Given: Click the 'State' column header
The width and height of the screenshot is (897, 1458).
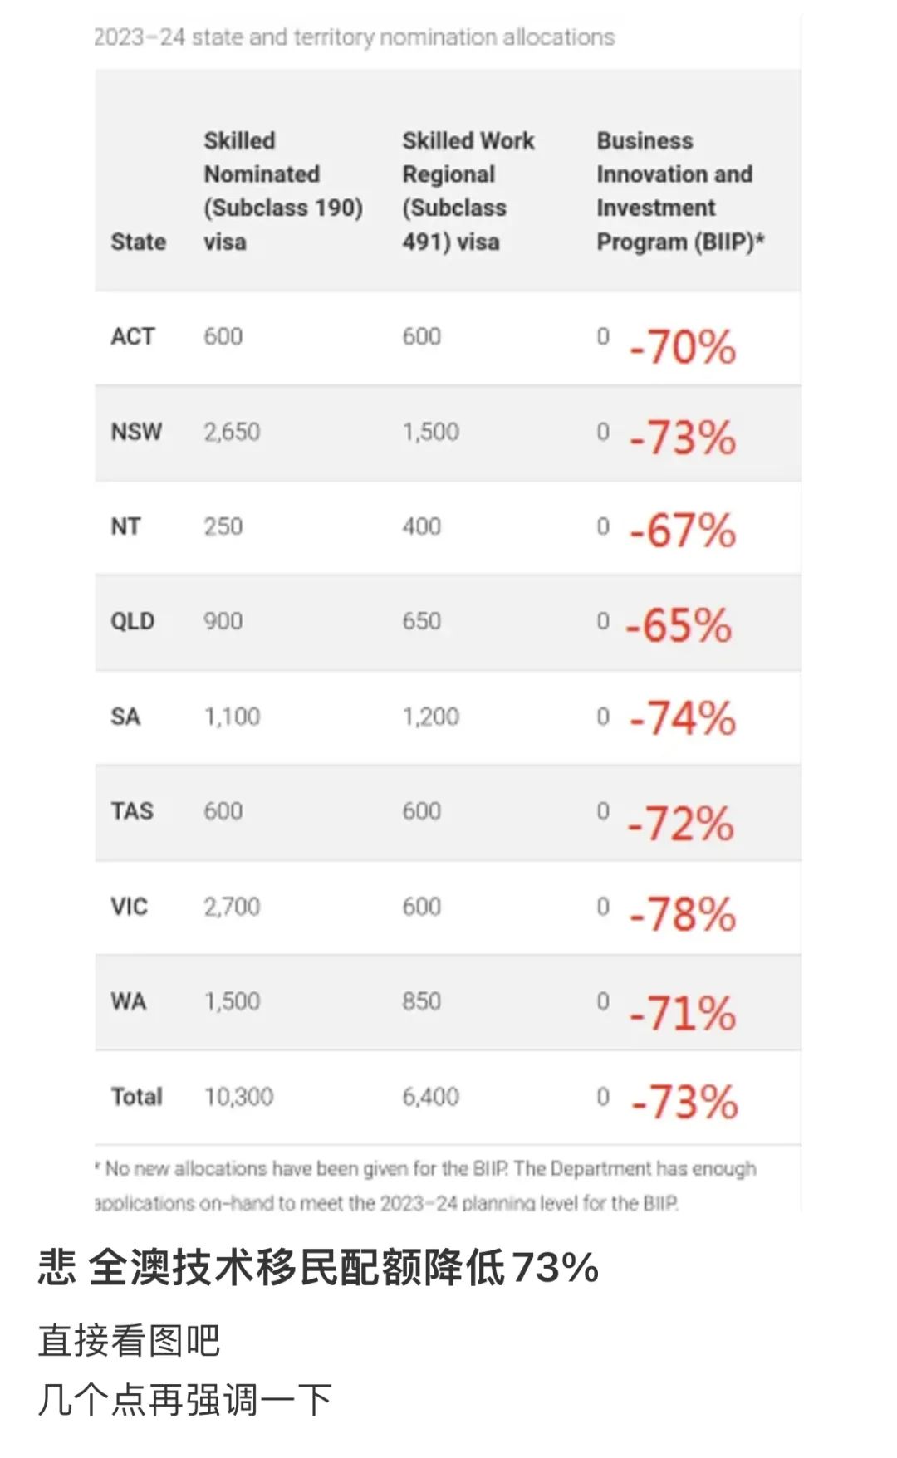Looking at the screenshot, I should 139,242.
